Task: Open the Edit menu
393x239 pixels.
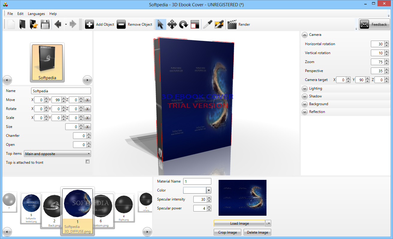Action: [x=20, y=14]
